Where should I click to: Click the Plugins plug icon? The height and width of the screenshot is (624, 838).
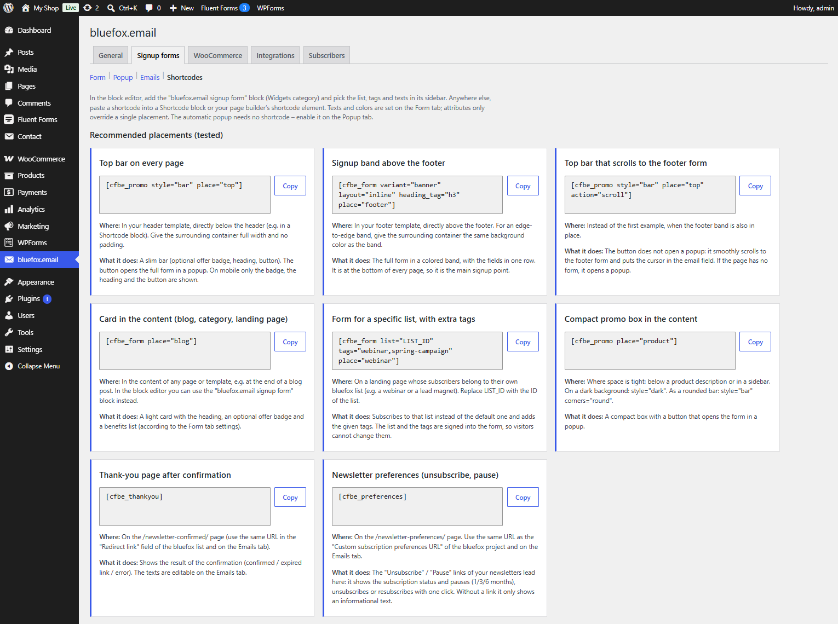(9, 298)
